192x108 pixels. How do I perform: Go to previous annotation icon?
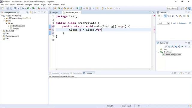click(x=103, y=8)
